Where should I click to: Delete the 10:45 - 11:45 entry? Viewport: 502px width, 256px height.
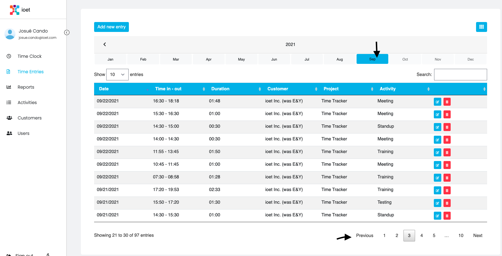point(447,165)
